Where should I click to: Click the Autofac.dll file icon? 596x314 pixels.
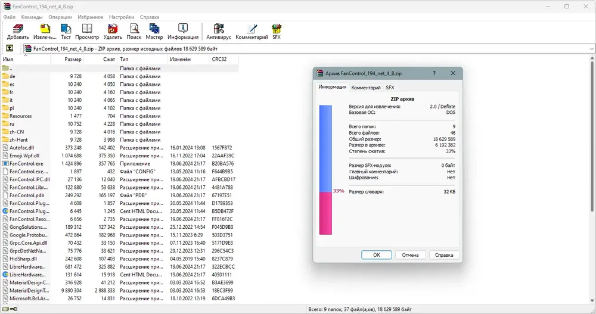coord(5,148)
